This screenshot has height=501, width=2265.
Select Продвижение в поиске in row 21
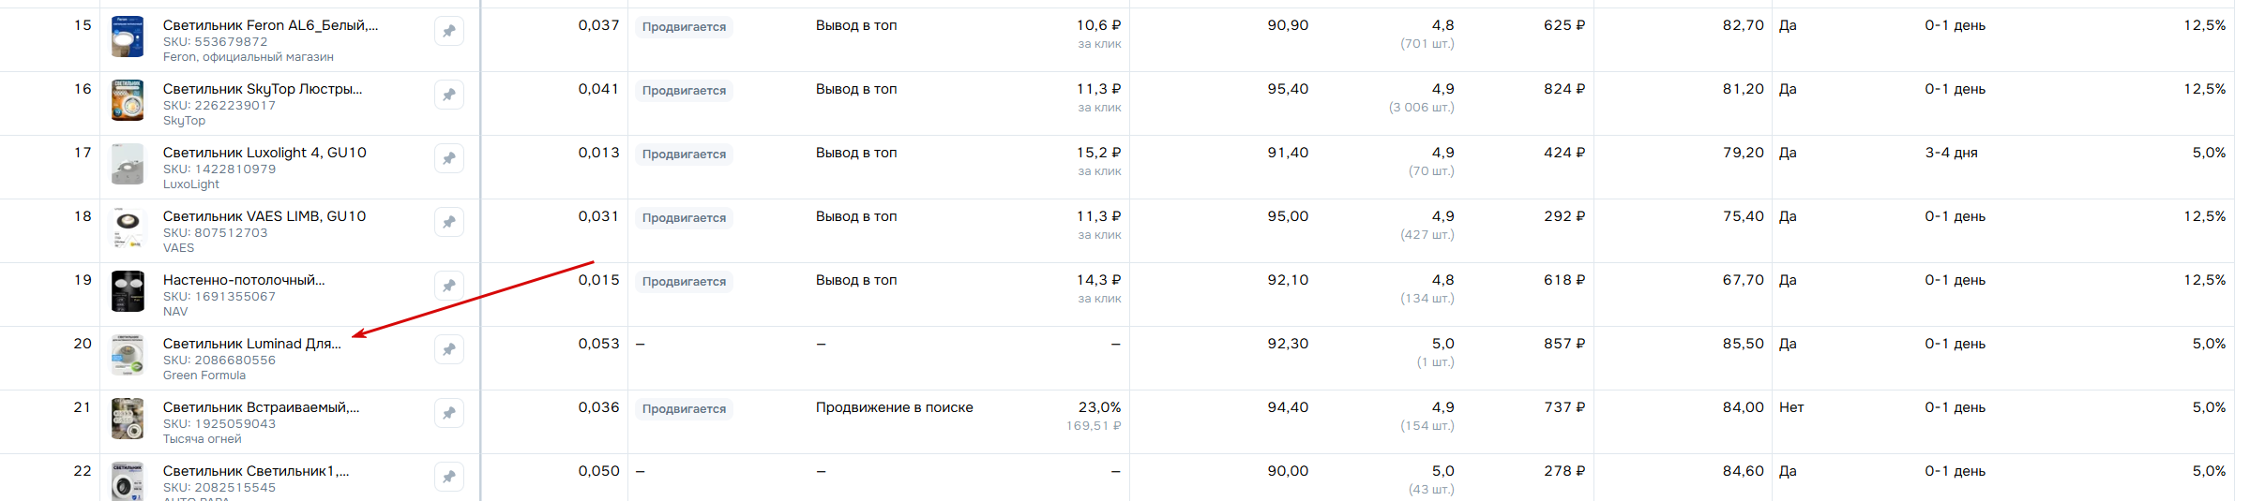click(x=895, y=407)
